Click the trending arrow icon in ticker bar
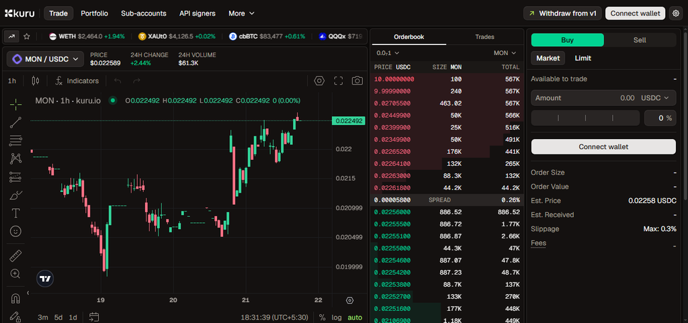The width and height of the screenshot is (688, 323). click(11, 36)
